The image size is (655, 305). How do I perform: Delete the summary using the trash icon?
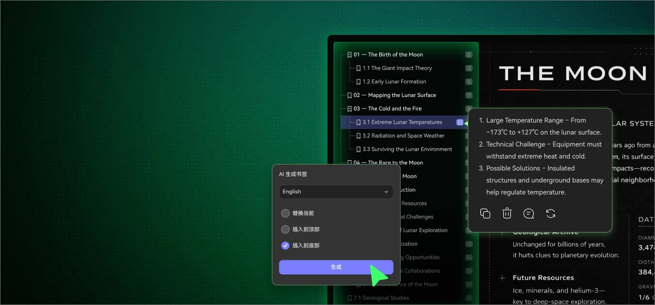tap(507, 213)
